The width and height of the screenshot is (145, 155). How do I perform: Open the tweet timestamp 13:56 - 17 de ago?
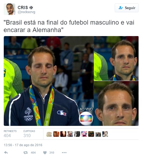pyautogui.click(x=23, y=145)
